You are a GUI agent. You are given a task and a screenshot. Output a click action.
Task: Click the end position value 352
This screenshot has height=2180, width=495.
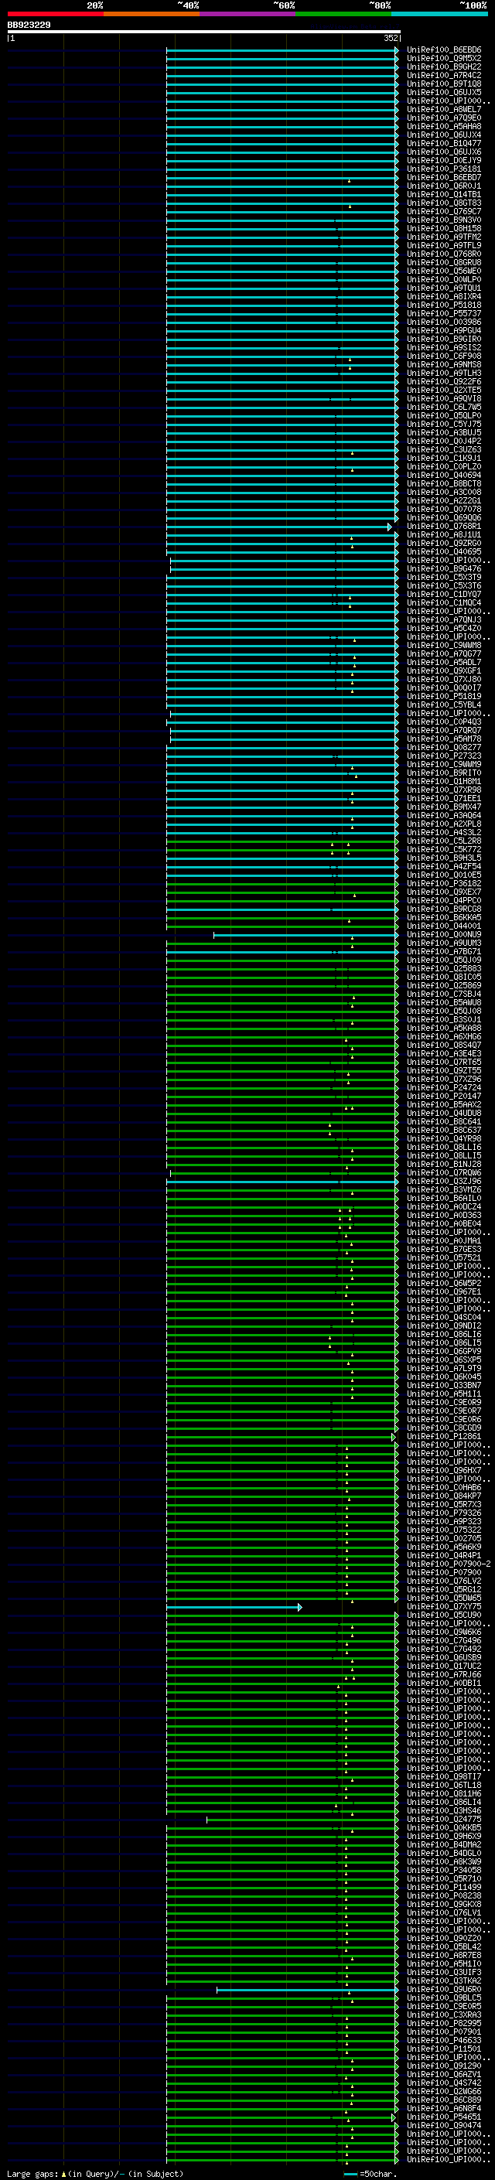(x=391, y=38)
